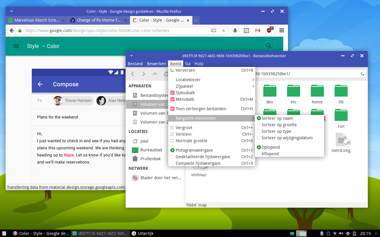This screenshot has width=380, height=237.
Task: Open Firefox downloads arrow icon
Action: tap(235, 31)
